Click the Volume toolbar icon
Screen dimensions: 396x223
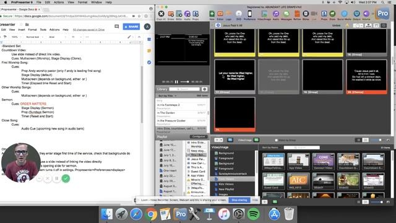coord(366,14)
